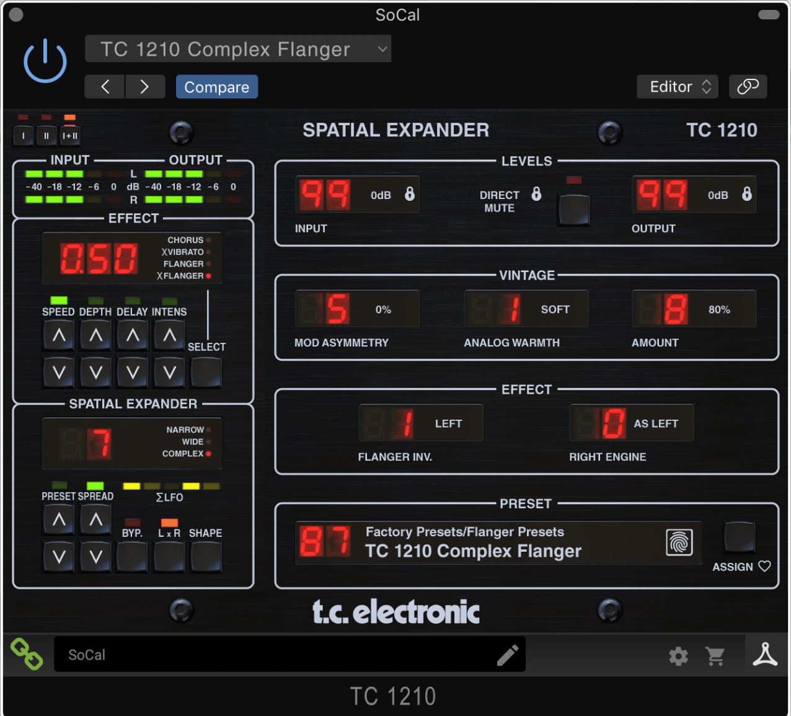Decrease DEPTH with down arrow
The width and height of the screenshot is (791, 716).
pos(95,372)
